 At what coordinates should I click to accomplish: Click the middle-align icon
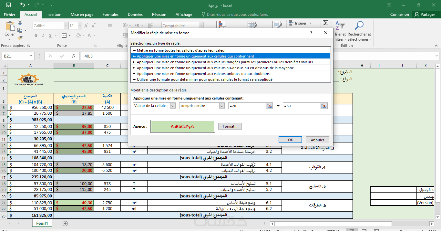point(111,26)
